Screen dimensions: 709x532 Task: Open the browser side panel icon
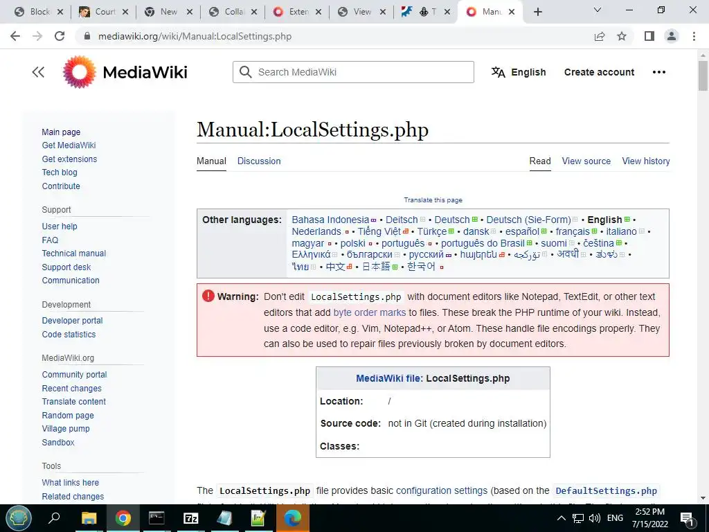(649, 36)
